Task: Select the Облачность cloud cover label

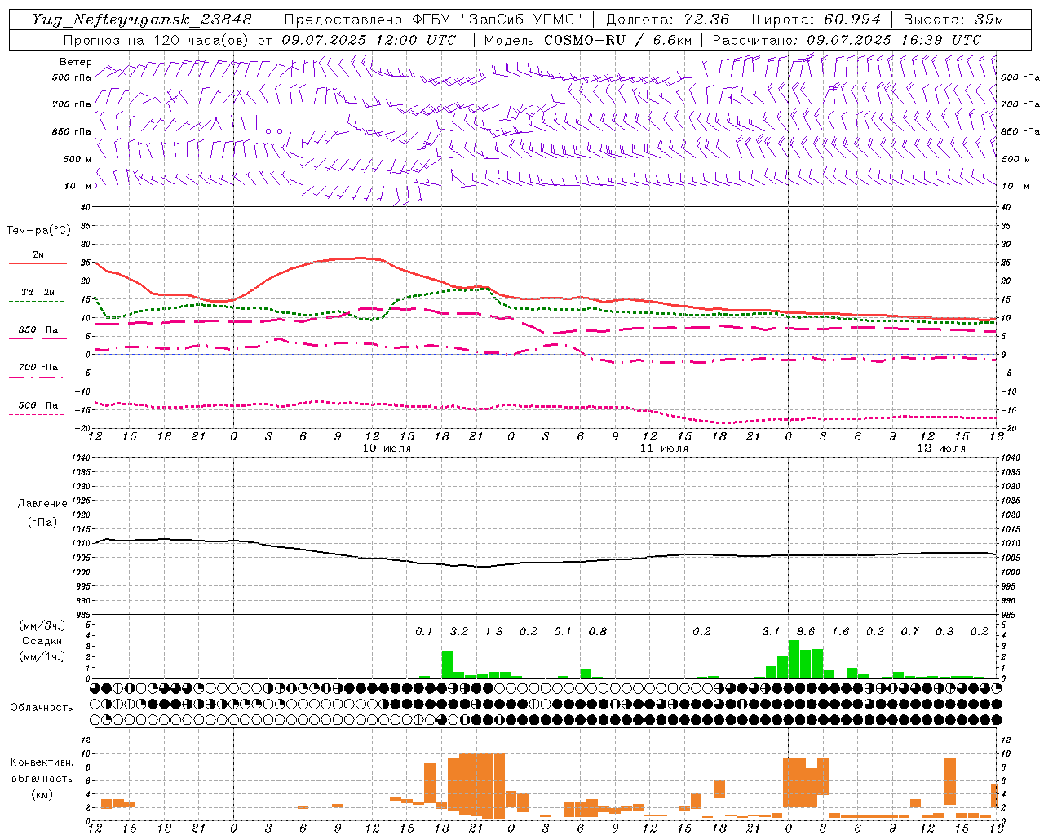Action: (x=42, y=708)
